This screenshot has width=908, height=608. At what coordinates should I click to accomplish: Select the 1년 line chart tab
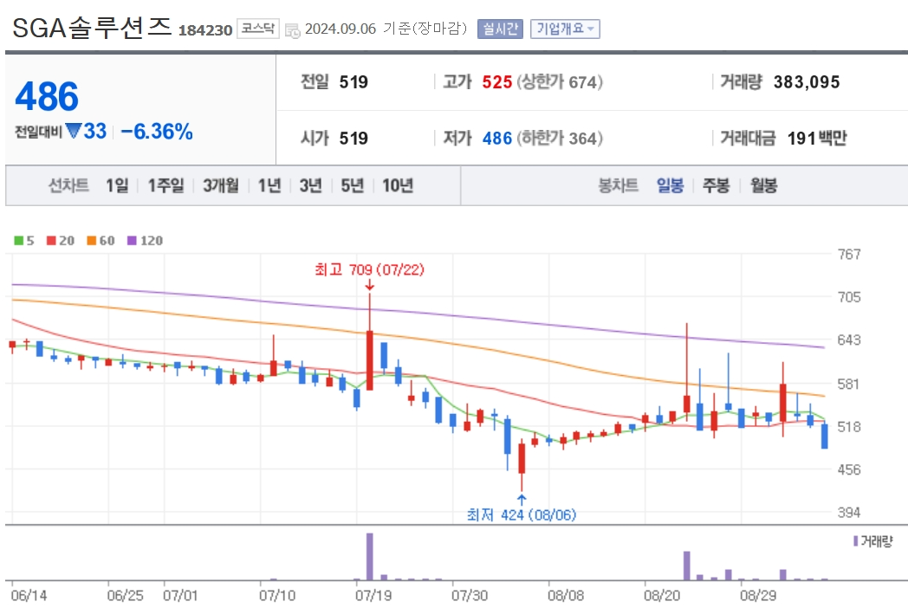point(269,185)
